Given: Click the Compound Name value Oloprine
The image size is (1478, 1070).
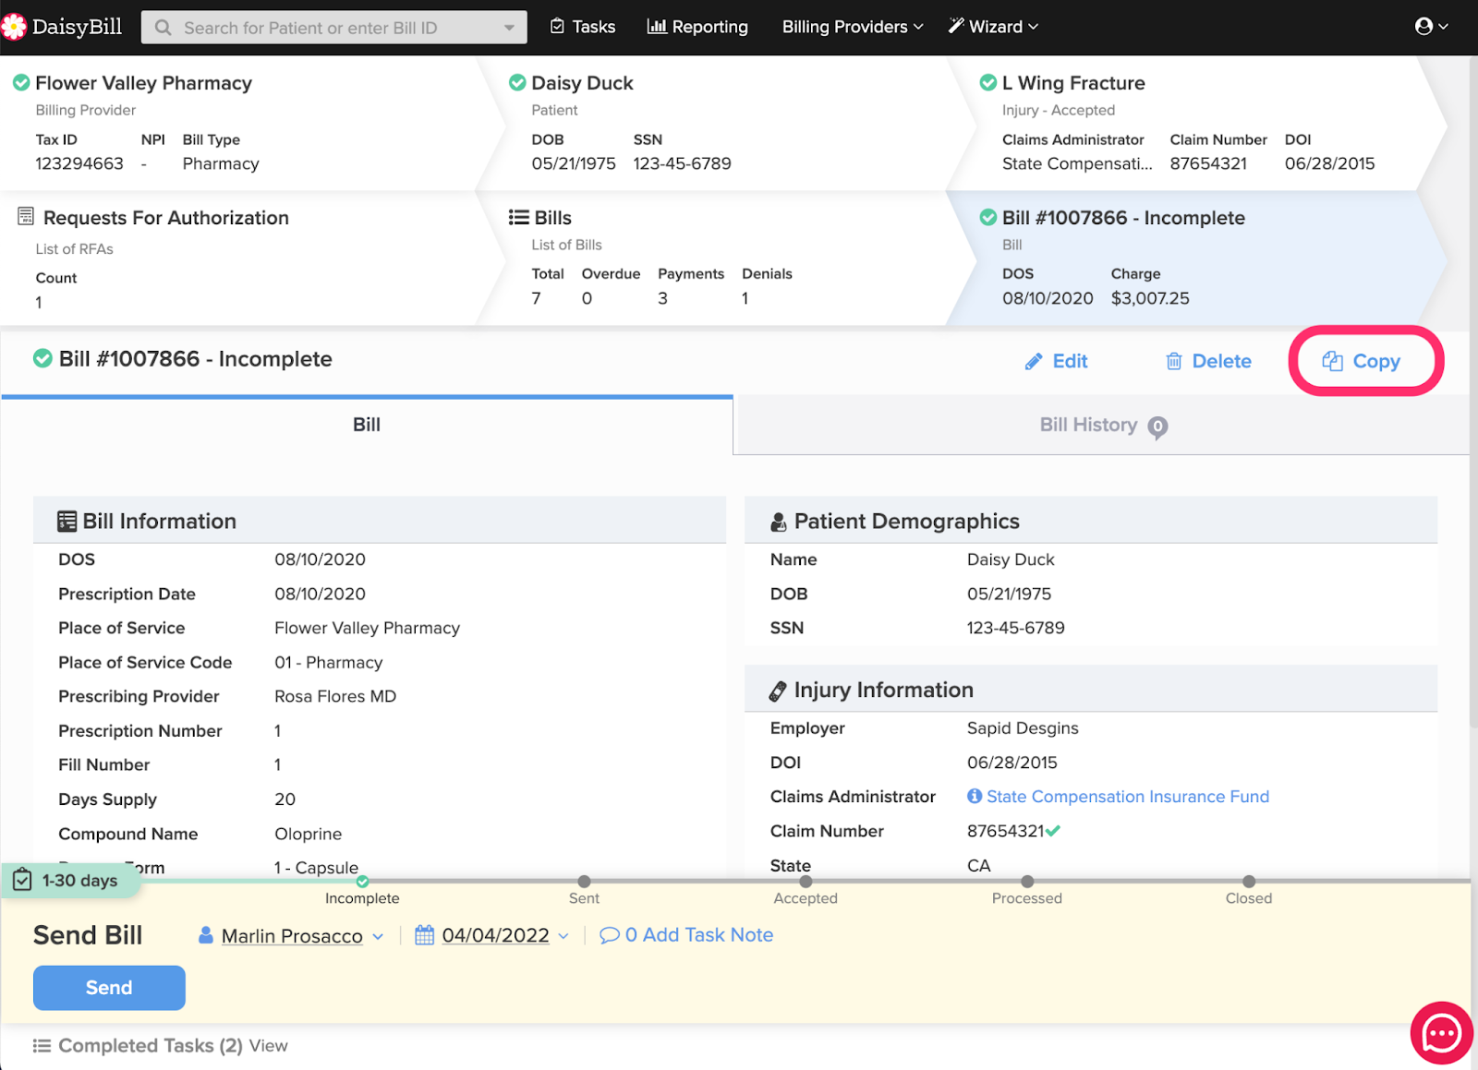Looking at the screenshot, I should click(x=309, y=834).
